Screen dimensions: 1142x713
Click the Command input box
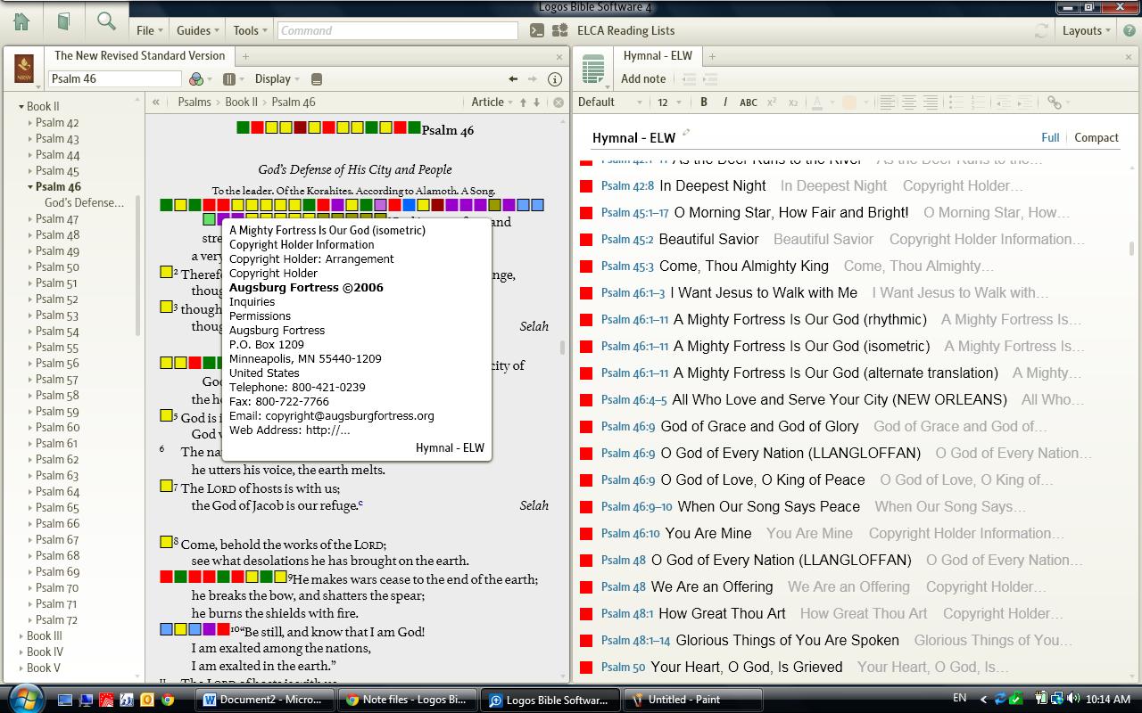point(398,30)
